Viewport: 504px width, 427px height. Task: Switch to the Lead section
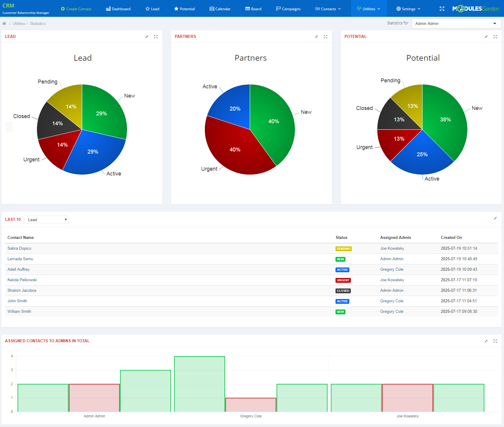point(152,9)
